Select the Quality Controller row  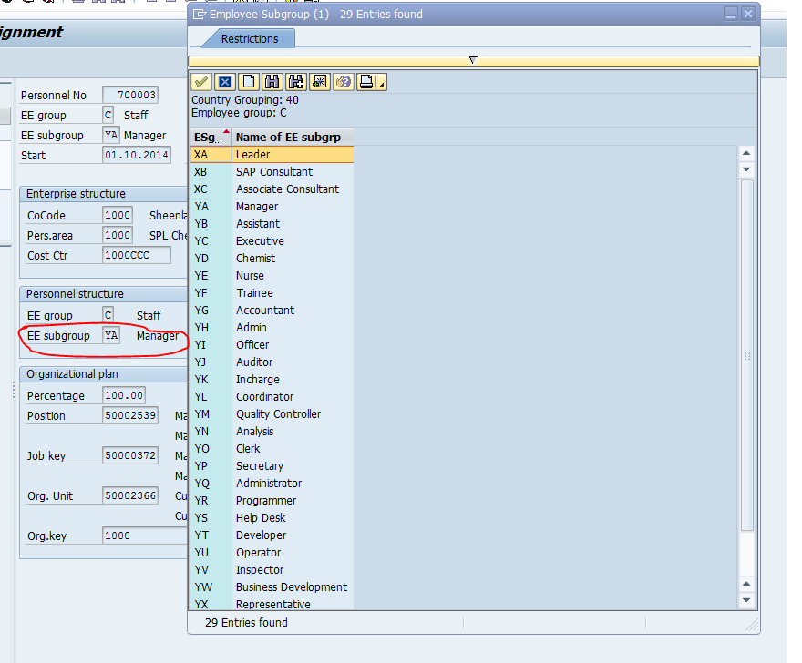278,414
